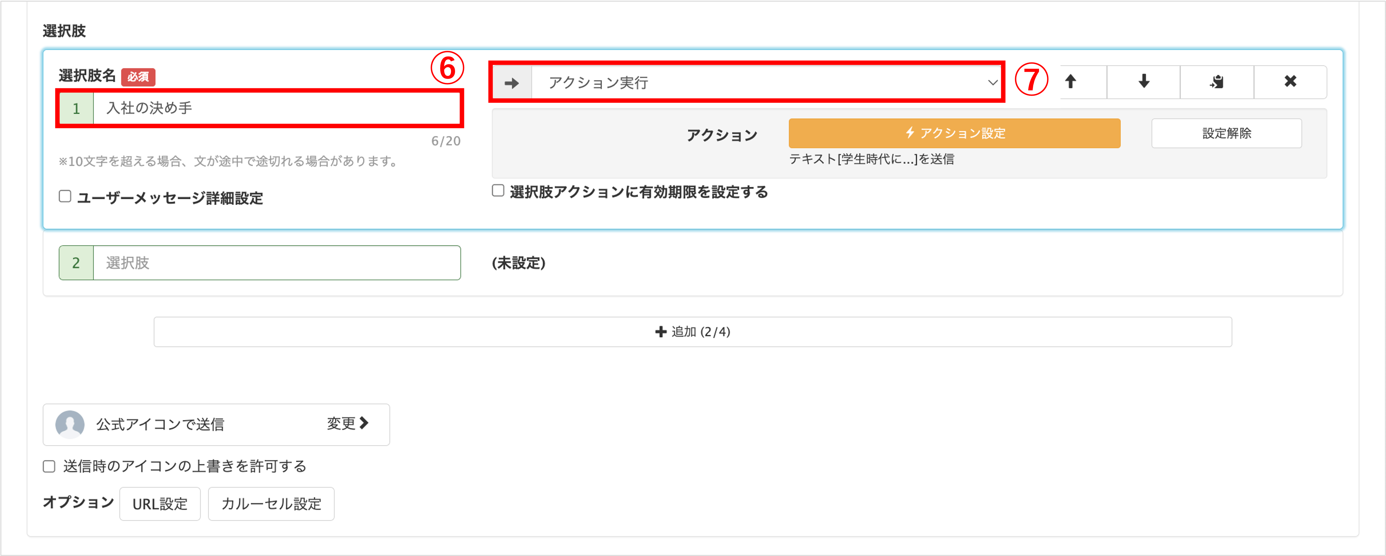Image resolution: width=1386 pixels, height=556 pixels.
Task: Click the オプション label
Action: pos(79,502)
